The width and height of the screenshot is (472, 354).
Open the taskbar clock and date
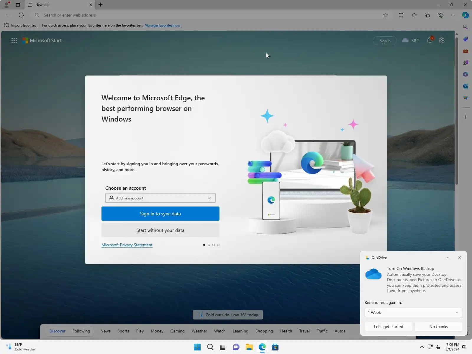click(452, 347)
